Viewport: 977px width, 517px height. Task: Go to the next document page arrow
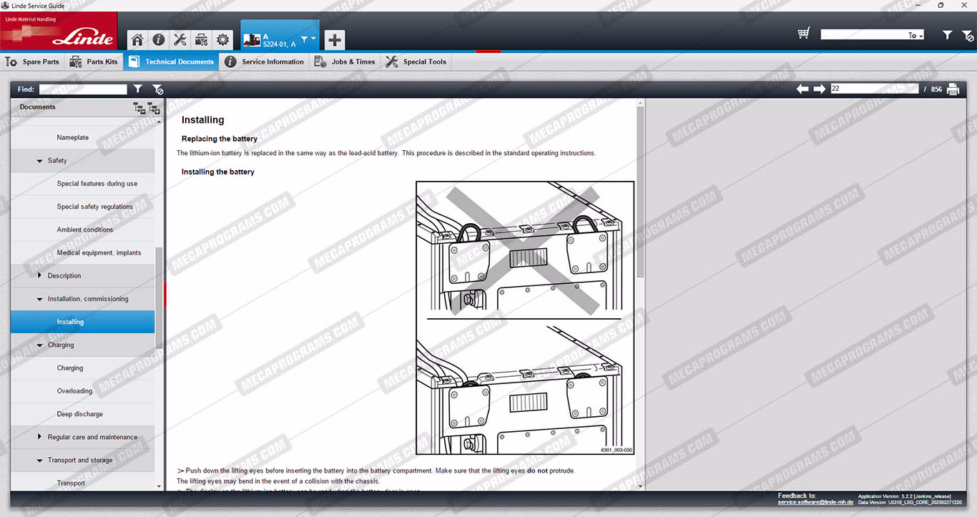pos(819,89)
